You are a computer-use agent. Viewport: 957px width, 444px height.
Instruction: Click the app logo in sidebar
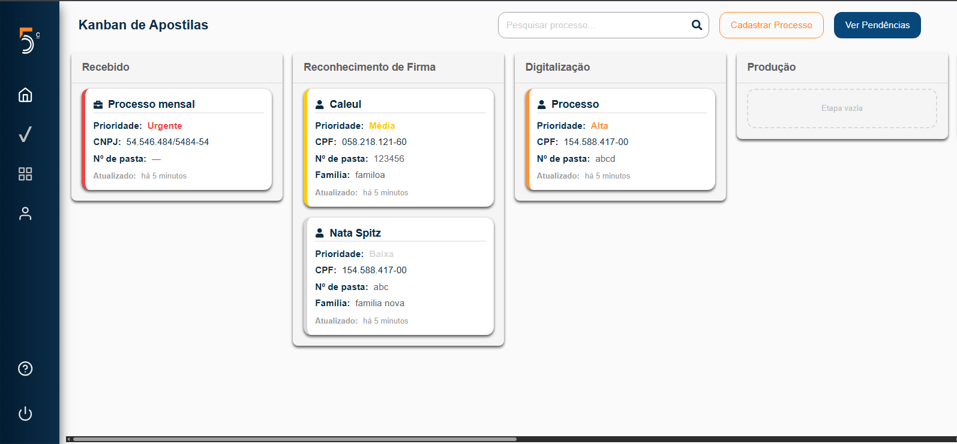[28, 41]
